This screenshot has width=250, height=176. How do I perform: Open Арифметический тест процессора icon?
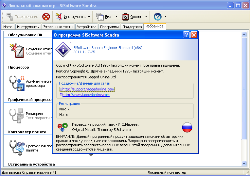click(17, 83)
